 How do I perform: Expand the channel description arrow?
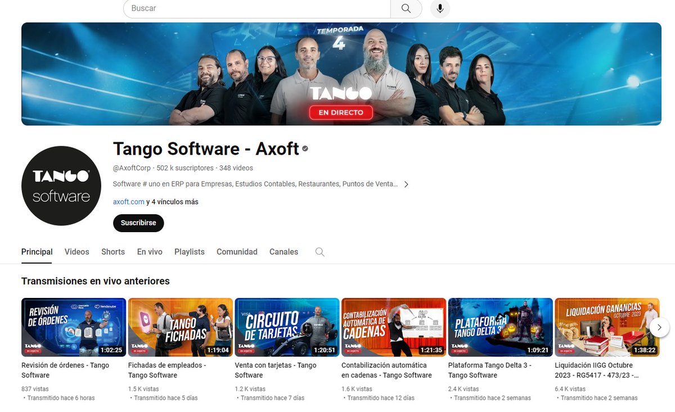pos(406,184)
